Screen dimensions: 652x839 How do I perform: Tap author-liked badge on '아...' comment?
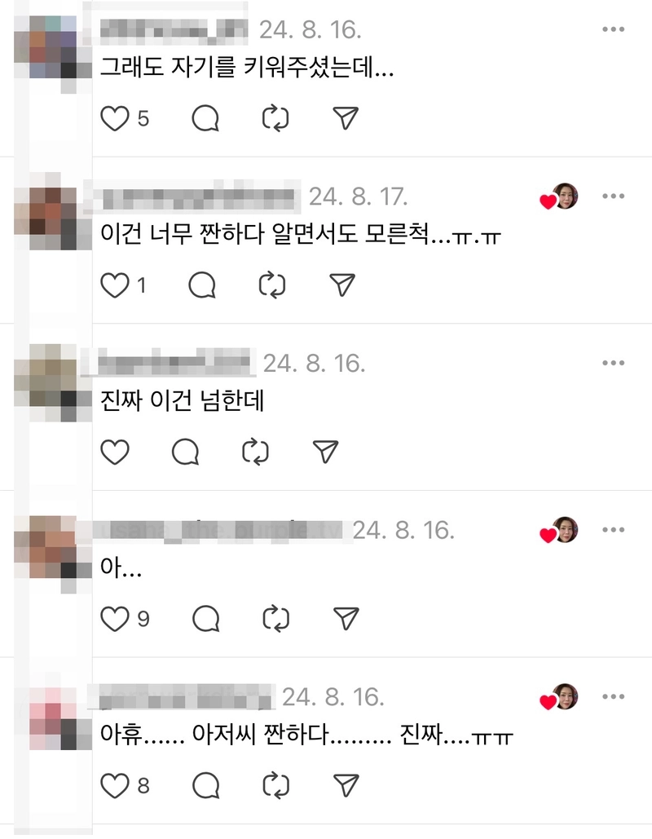(559, 530)
